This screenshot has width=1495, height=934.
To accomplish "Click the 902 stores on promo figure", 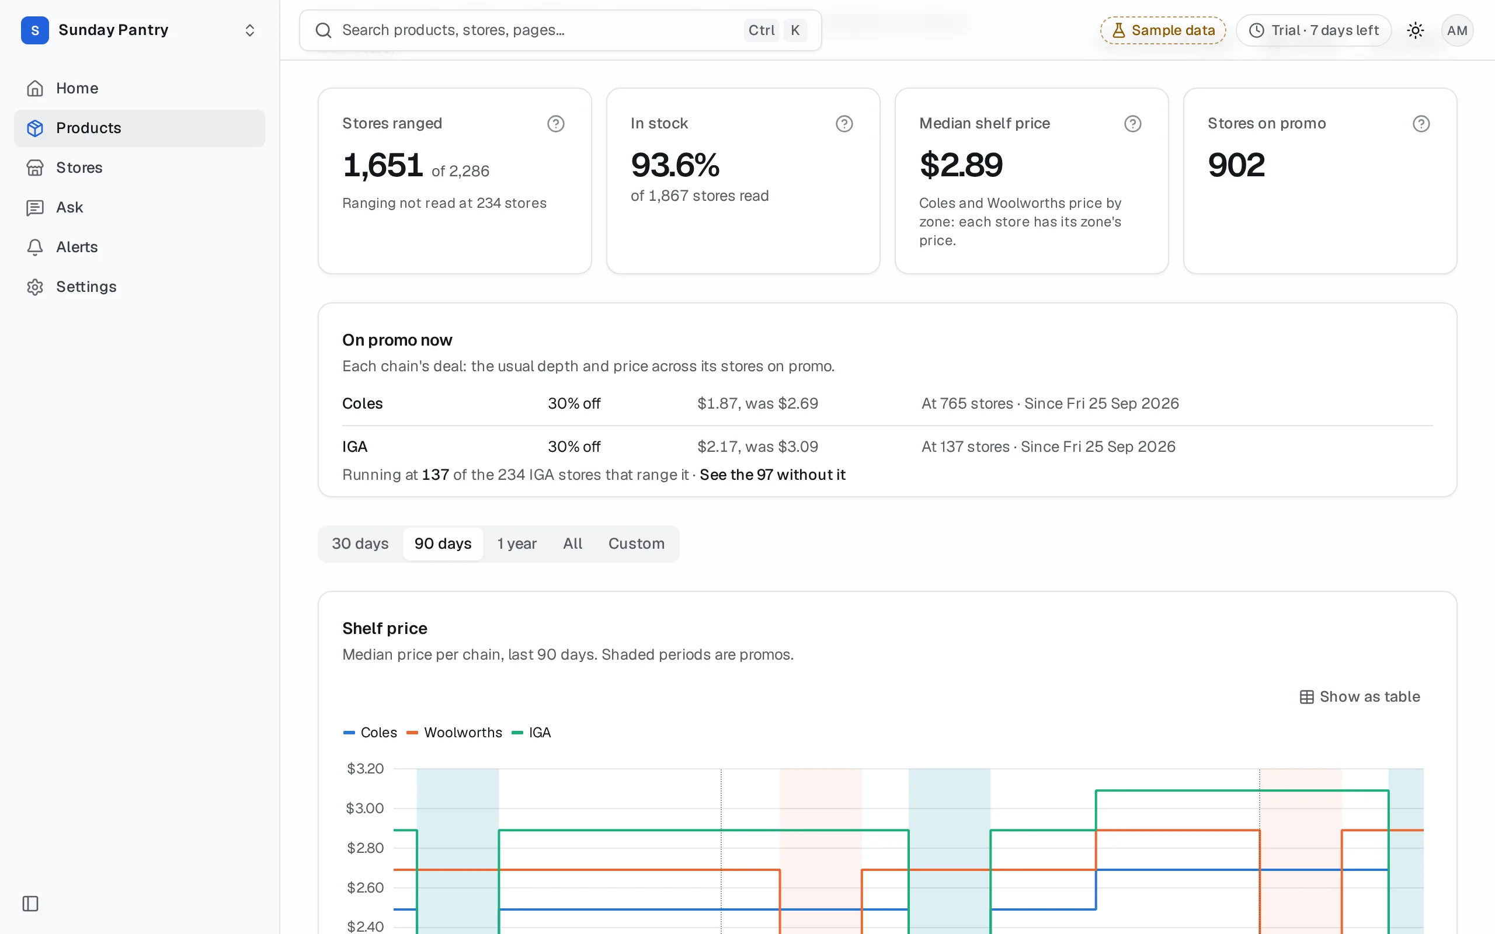I will 1236,165.
